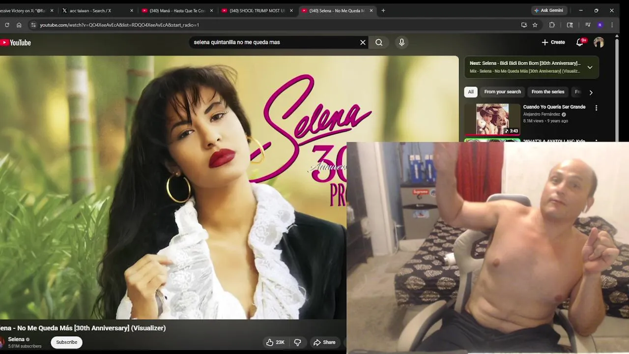Run search with magnifying glass button
The width and height of the screenshot is (629, 354).
[x=379, y=42]
